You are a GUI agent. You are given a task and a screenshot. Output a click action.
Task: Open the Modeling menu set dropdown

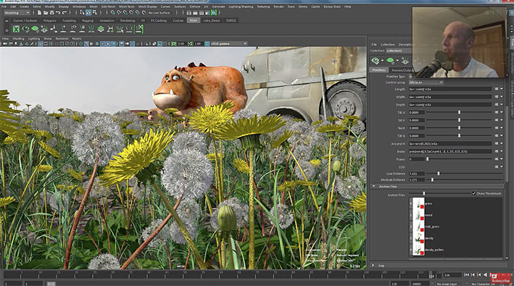(x=16, y=13)
